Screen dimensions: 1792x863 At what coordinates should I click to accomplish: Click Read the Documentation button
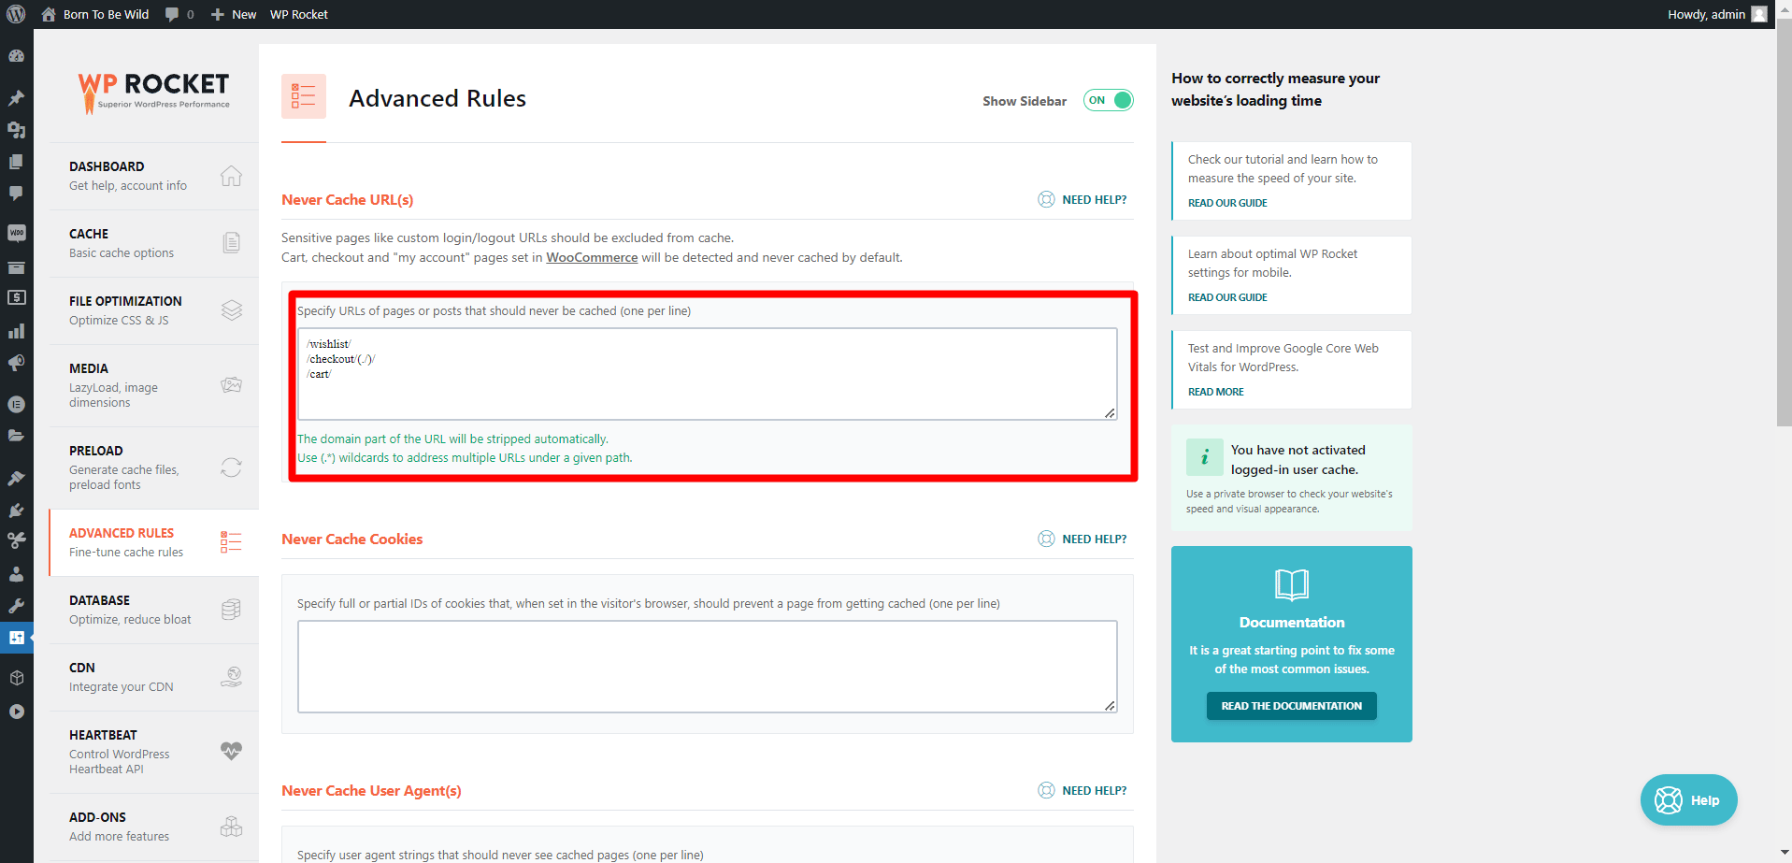(1291, 706)
